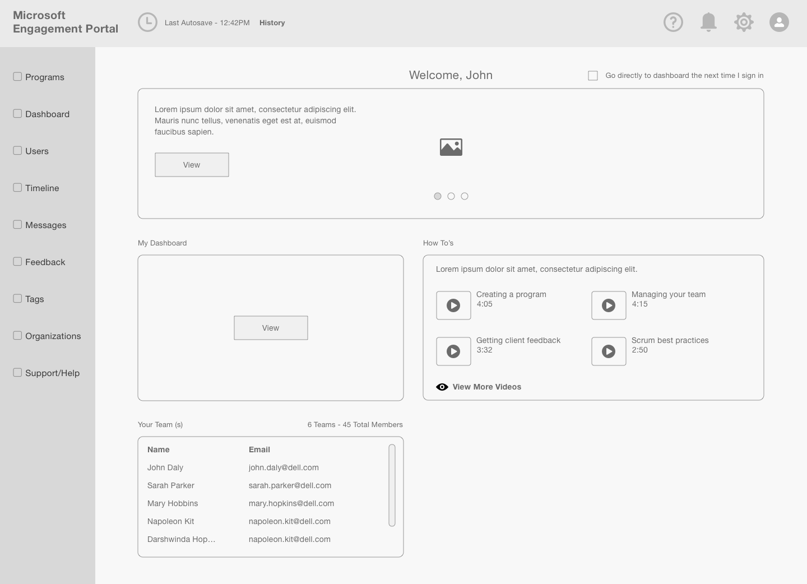Open the user profile avatar icon

779,22
